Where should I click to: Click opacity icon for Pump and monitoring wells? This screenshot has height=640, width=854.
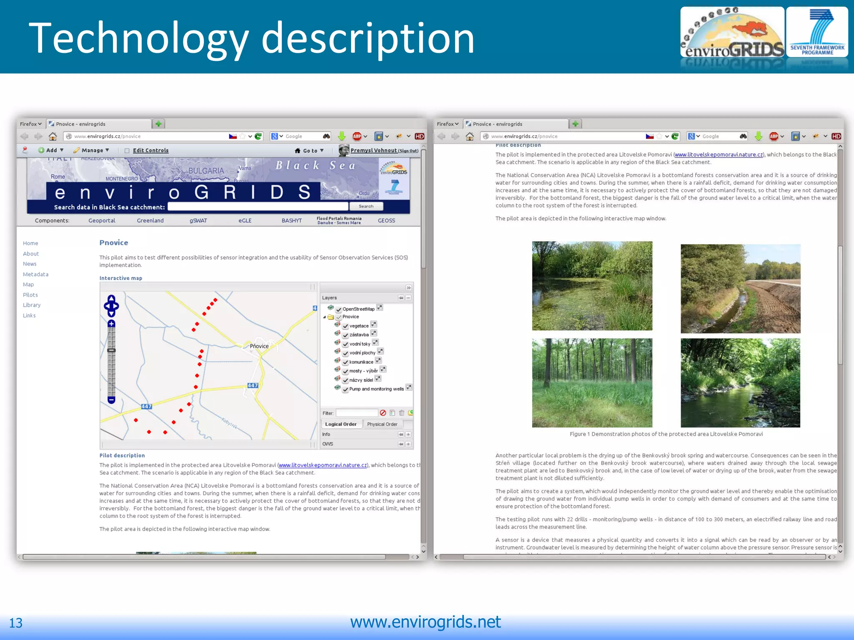[409, 387]
